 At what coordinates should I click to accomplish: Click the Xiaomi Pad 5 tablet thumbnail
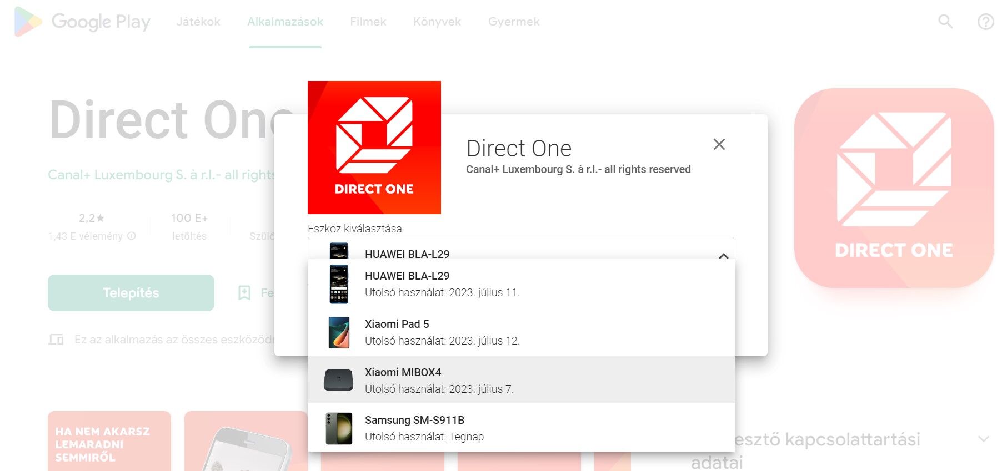coord(339,332)
